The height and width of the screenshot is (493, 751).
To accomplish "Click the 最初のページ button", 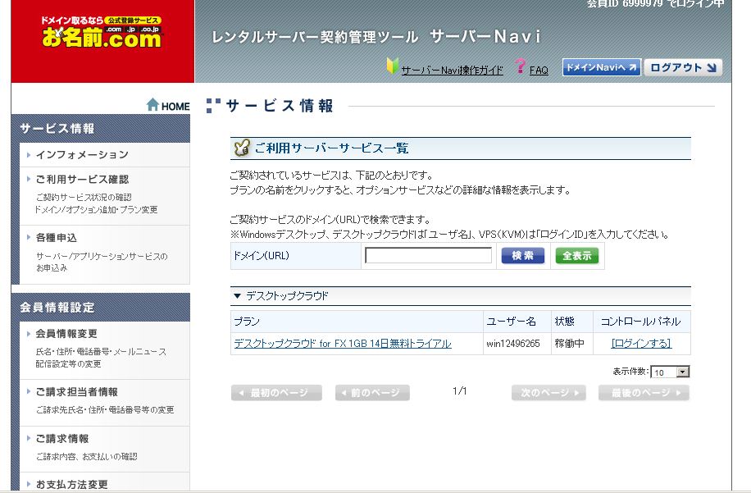I will 276,393.
